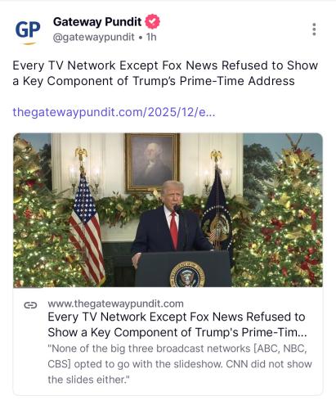The height and width of the screenshot is (409, 336).
Task: Open the Trump podium preview image
Action: coord(168,210)
